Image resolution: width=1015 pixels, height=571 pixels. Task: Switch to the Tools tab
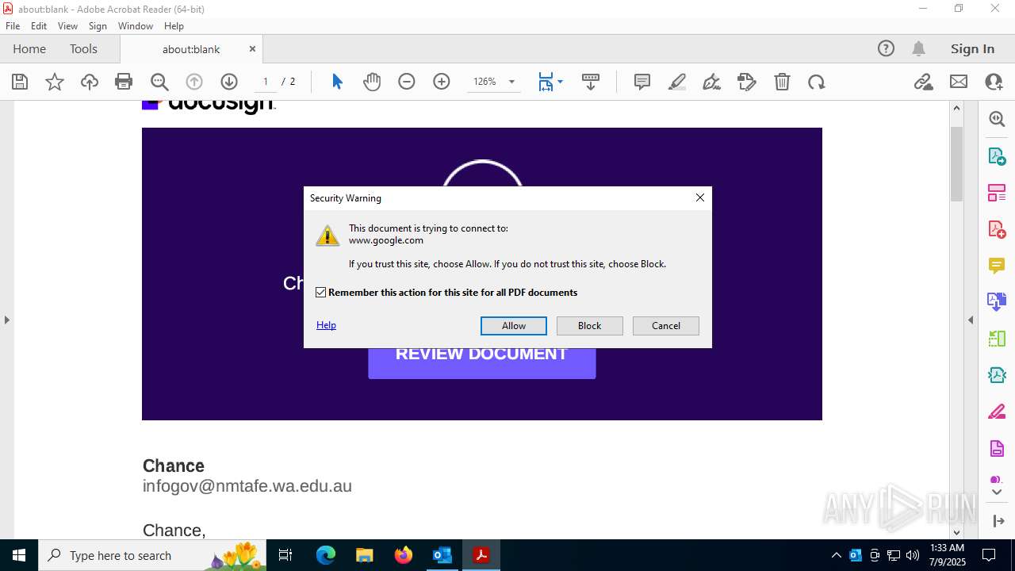83,48
